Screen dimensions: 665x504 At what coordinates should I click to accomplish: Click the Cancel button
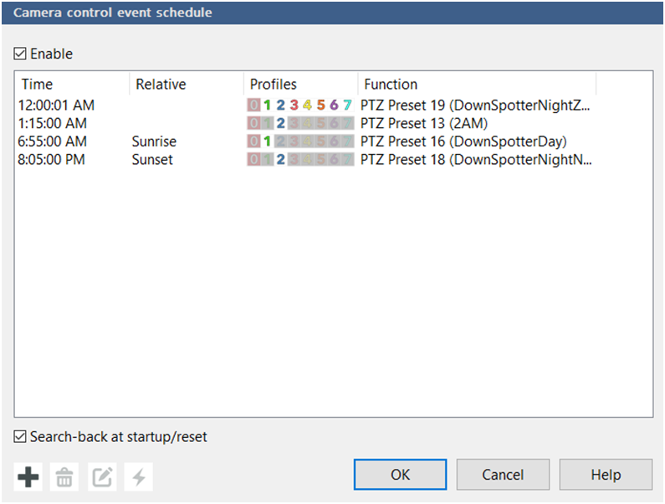[x=502, y=475]
